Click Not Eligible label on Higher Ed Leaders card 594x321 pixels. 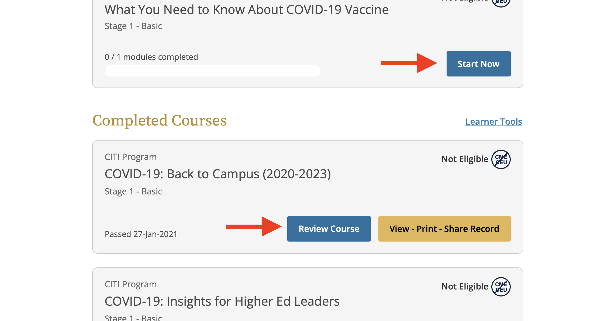465,287
